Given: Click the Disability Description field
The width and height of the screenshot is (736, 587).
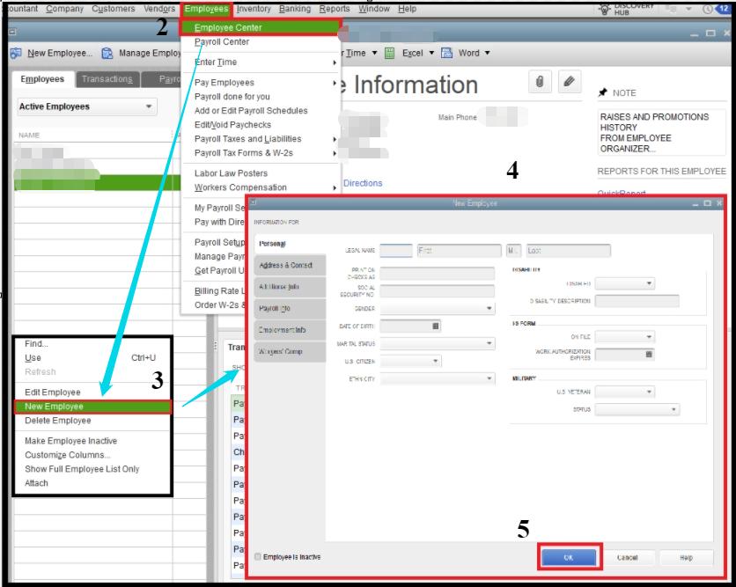Looking at the screenshot, I should pyautogui.click(x=637, y=301).
